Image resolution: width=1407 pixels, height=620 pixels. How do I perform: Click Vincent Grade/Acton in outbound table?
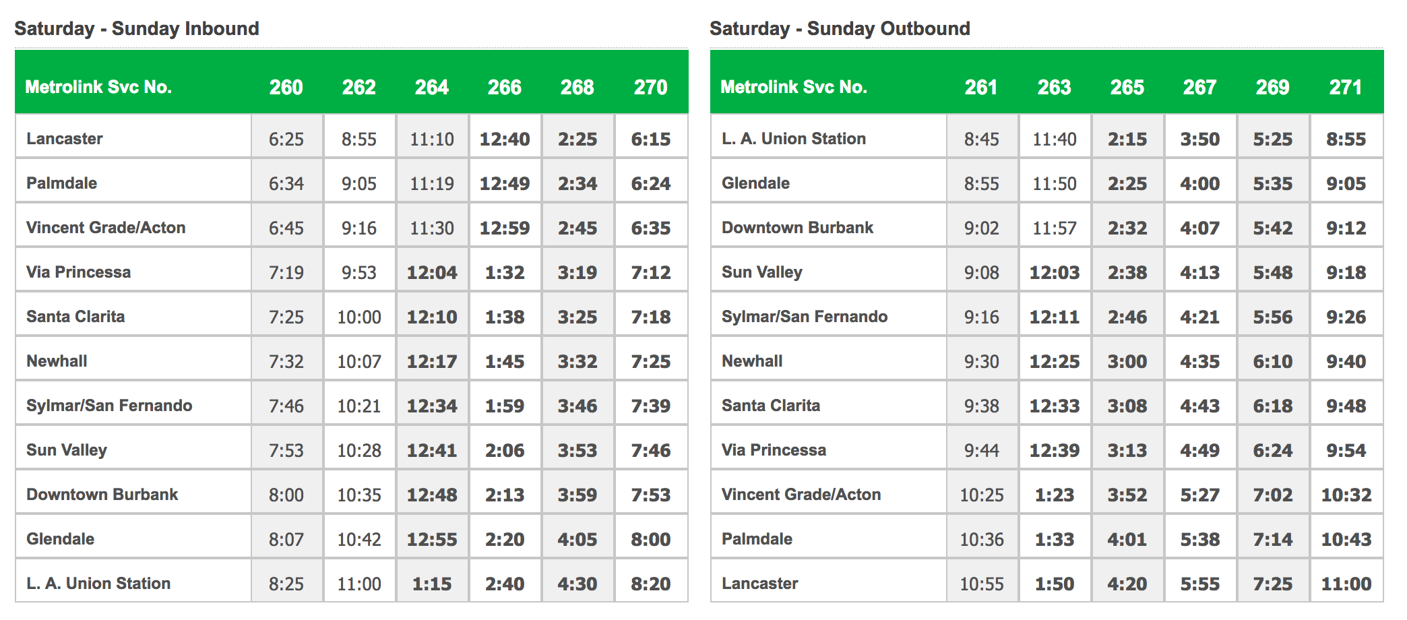801,495
